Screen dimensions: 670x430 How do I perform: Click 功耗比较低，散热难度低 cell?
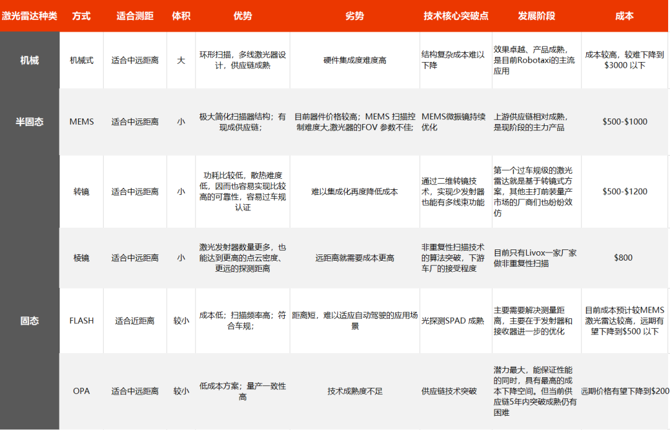point(243,192)
